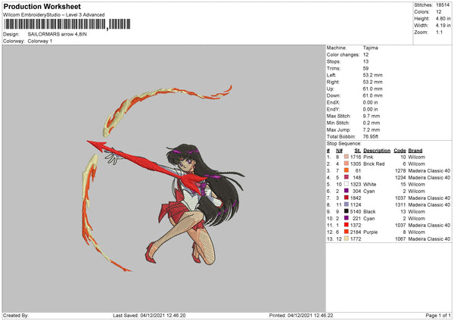The width and height of the screenshot is (454, 321).
Task: Click the Pink color swatch in row 1
Action: 347,157
